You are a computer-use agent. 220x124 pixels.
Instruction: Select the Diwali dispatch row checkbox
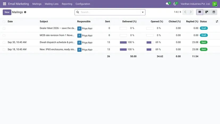4,43
